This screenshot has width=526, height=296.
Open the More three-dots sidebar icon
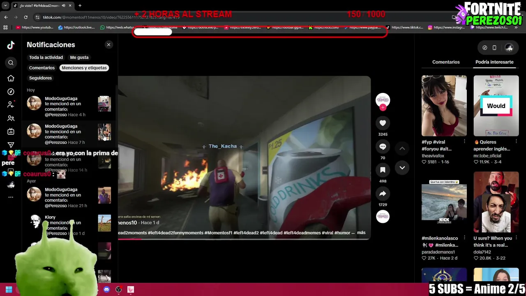click(11, 197)
